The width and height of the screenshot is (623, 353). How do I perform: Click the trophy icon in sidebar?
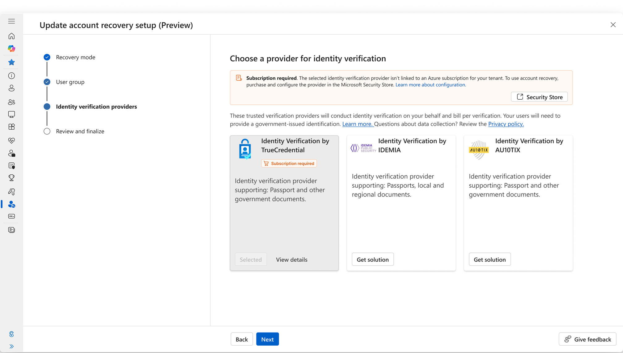click(x=11, y=178)
